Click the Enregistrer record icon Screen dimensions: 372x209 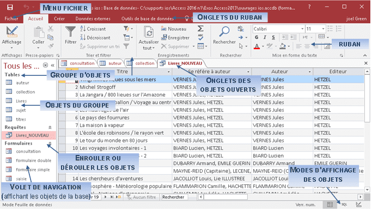pyautogui.click(x=175, y=38)
